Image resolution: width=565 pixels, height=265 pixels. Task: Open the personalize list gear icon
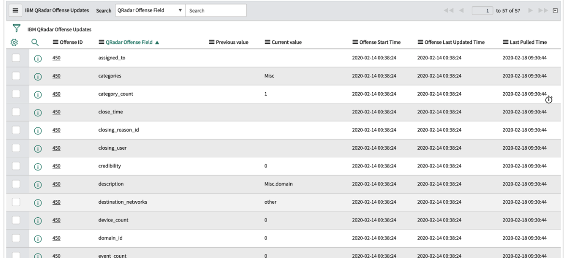14,42
